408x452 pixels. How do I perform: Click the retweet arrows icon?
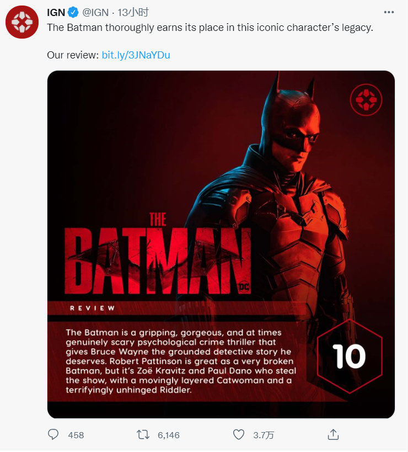143,434
